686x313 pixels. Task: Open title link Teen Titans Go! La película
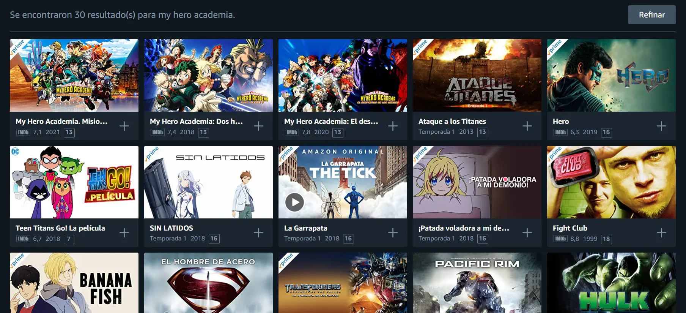pos(60,228)
